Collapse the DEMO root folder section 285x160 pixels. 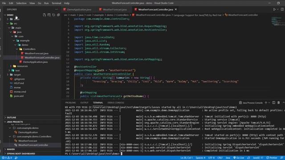click(10, 15)
